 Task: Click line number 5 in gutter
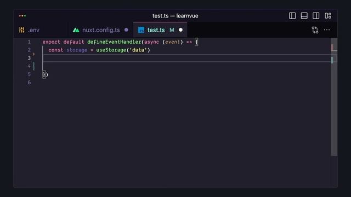pyautogui.click(x=29, y=74)
